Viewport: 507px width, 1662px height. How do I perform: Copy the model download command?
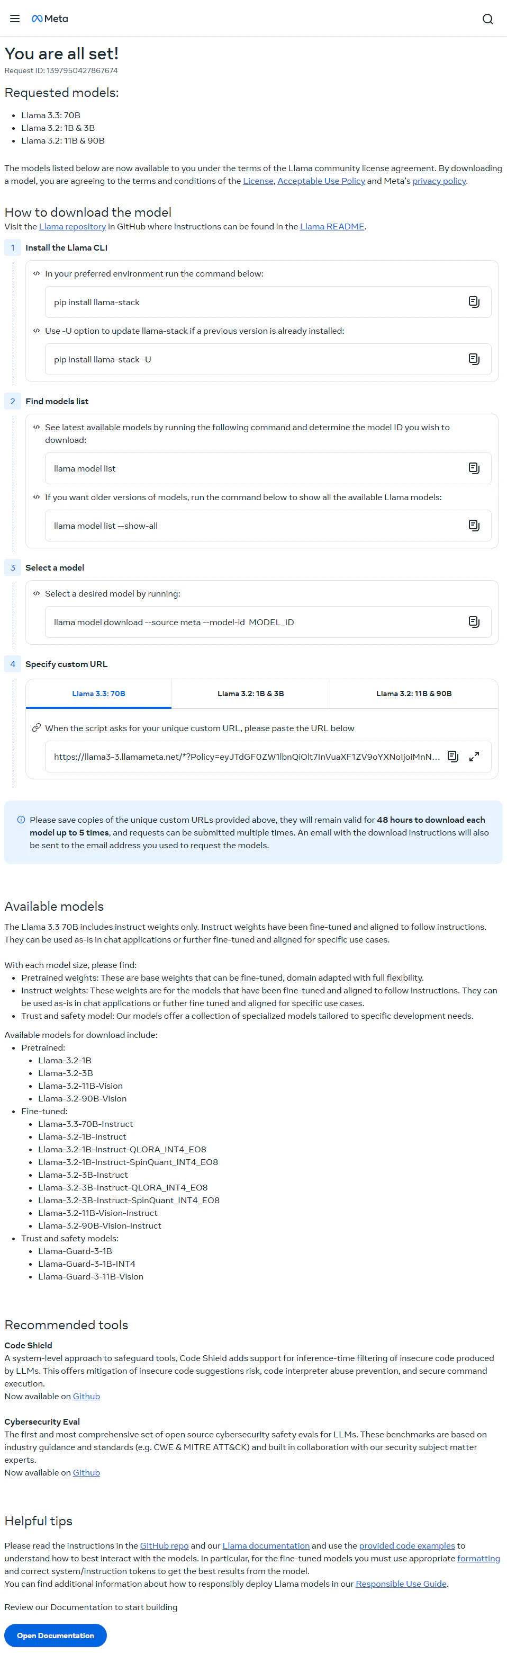click(474, 621)
